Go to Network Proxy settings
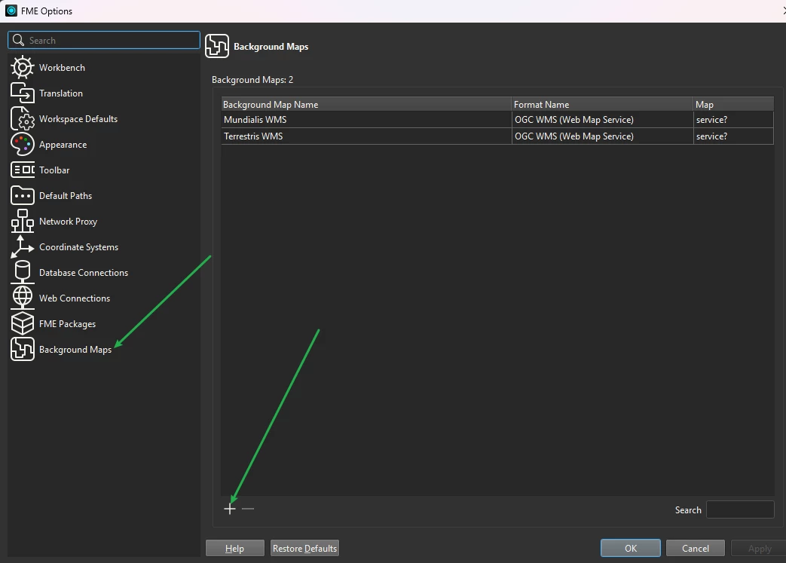The height and width of the screenshot is (563, 786). (x=68, y=221)
